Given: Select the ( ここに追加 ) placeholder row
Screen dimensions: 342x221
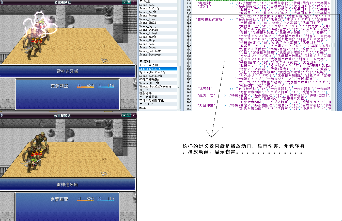Looking at the screenshot, I should (158, 65).
